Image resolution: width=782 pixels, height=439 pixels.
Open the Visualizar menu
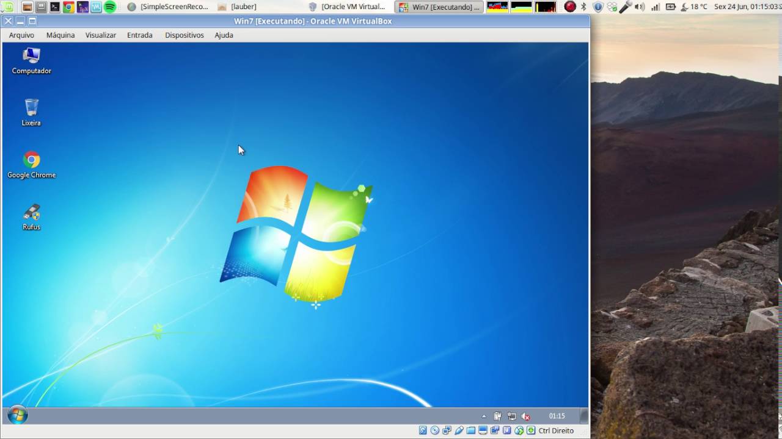pyautogui.click(x=101, y=35)
